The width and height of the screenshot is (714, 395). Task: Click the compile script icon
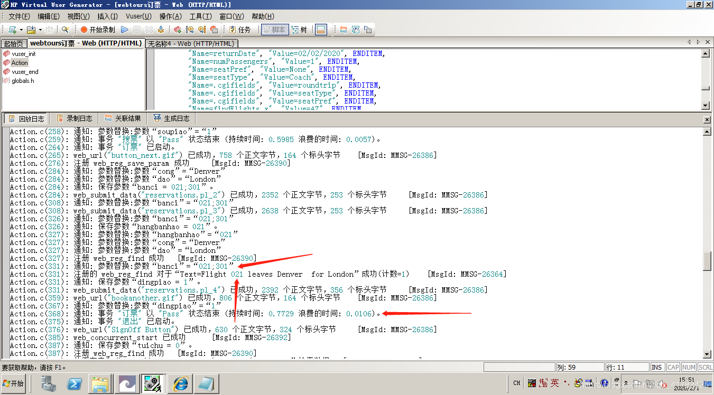pos(161,30)
